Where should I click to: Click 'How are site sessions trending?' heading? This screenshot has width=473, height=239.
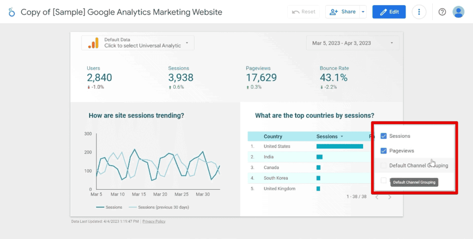136,115
